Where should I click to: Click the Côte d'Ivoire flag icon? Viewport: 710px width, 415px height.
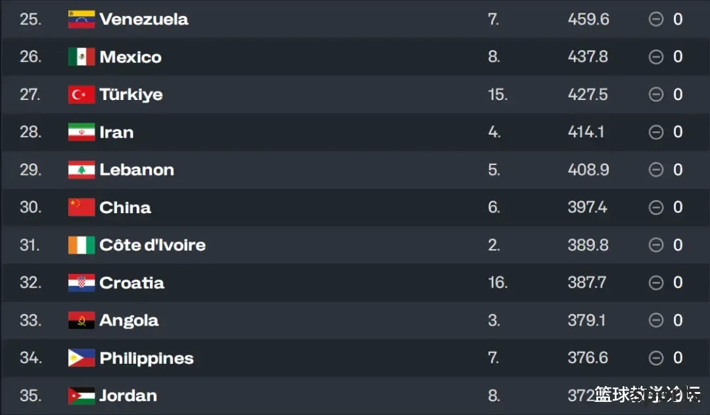point(82,245)
